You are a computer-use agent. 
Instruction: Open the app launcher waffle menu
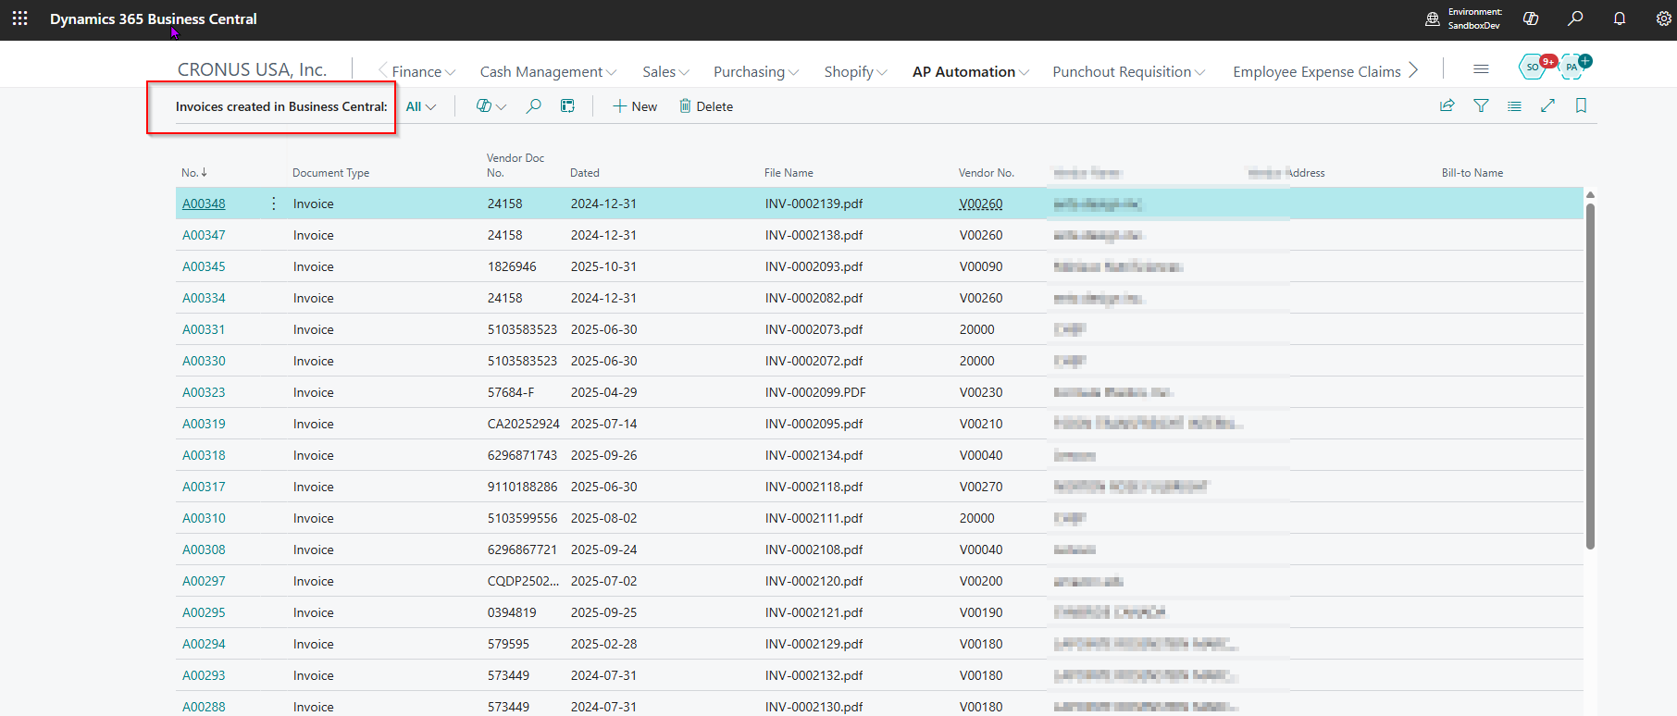point(19,19)
